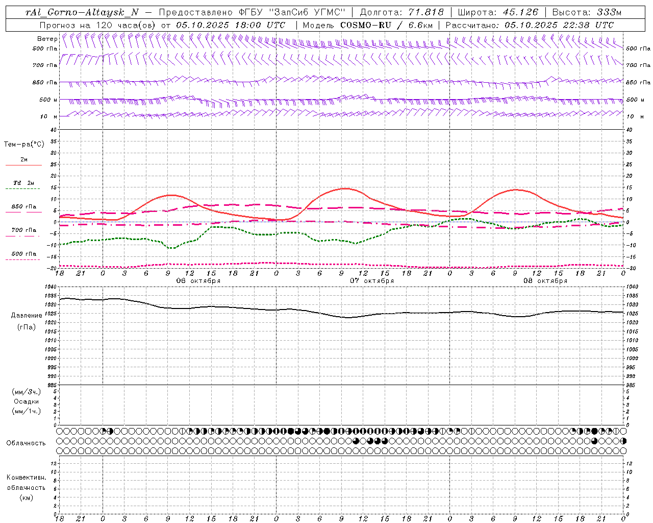Click the Осадки precipitation label
The height and width of the screenshot is (523, 653).
[x=27, y=401]
